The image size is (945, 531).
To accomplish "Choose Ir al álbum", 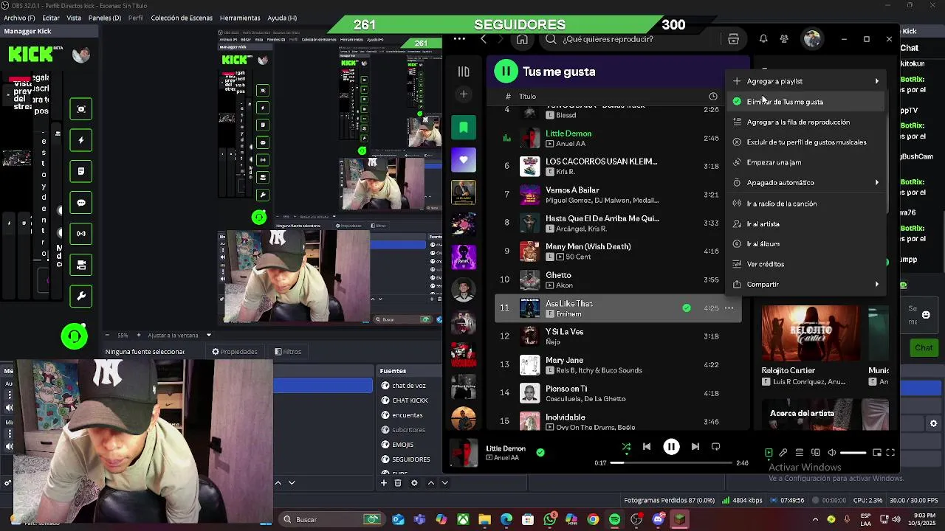I will point(806,244).
